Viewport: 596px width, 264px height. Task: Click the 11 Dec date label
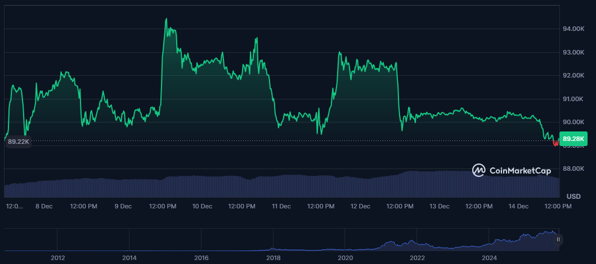[x=281, y=206]
